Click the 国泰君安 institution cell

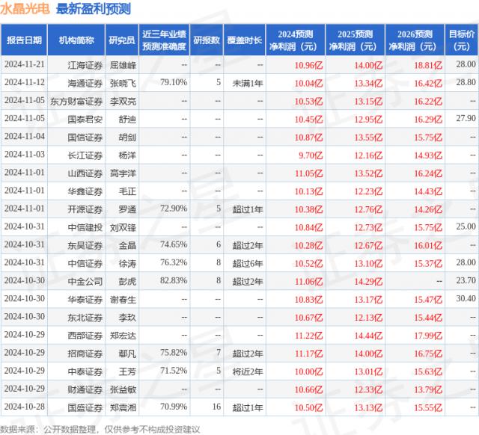pos(84,118)
